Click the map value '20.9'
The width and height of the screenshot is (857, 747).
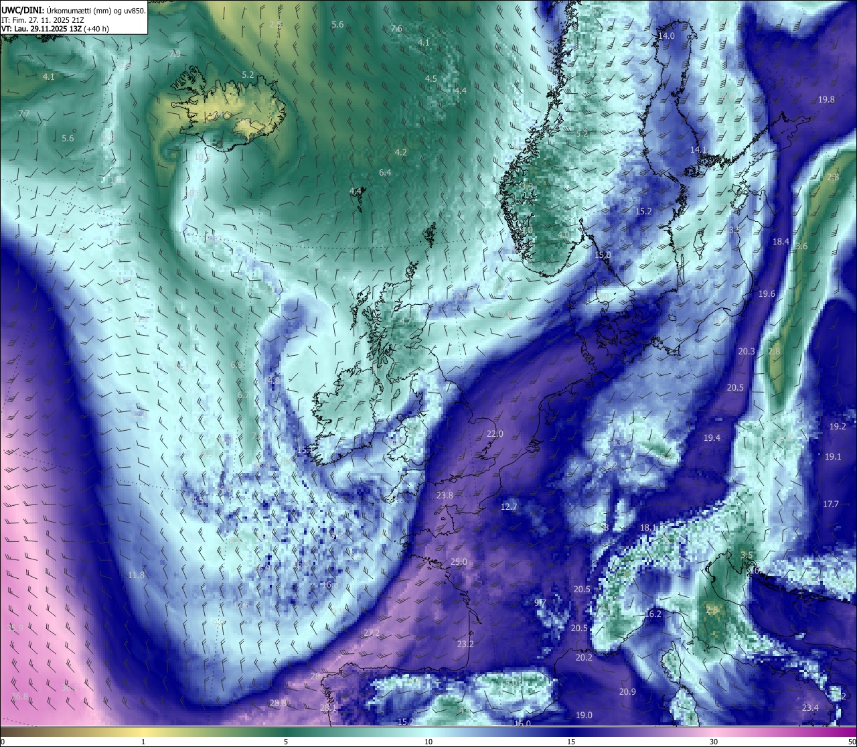tap(627, 691)
